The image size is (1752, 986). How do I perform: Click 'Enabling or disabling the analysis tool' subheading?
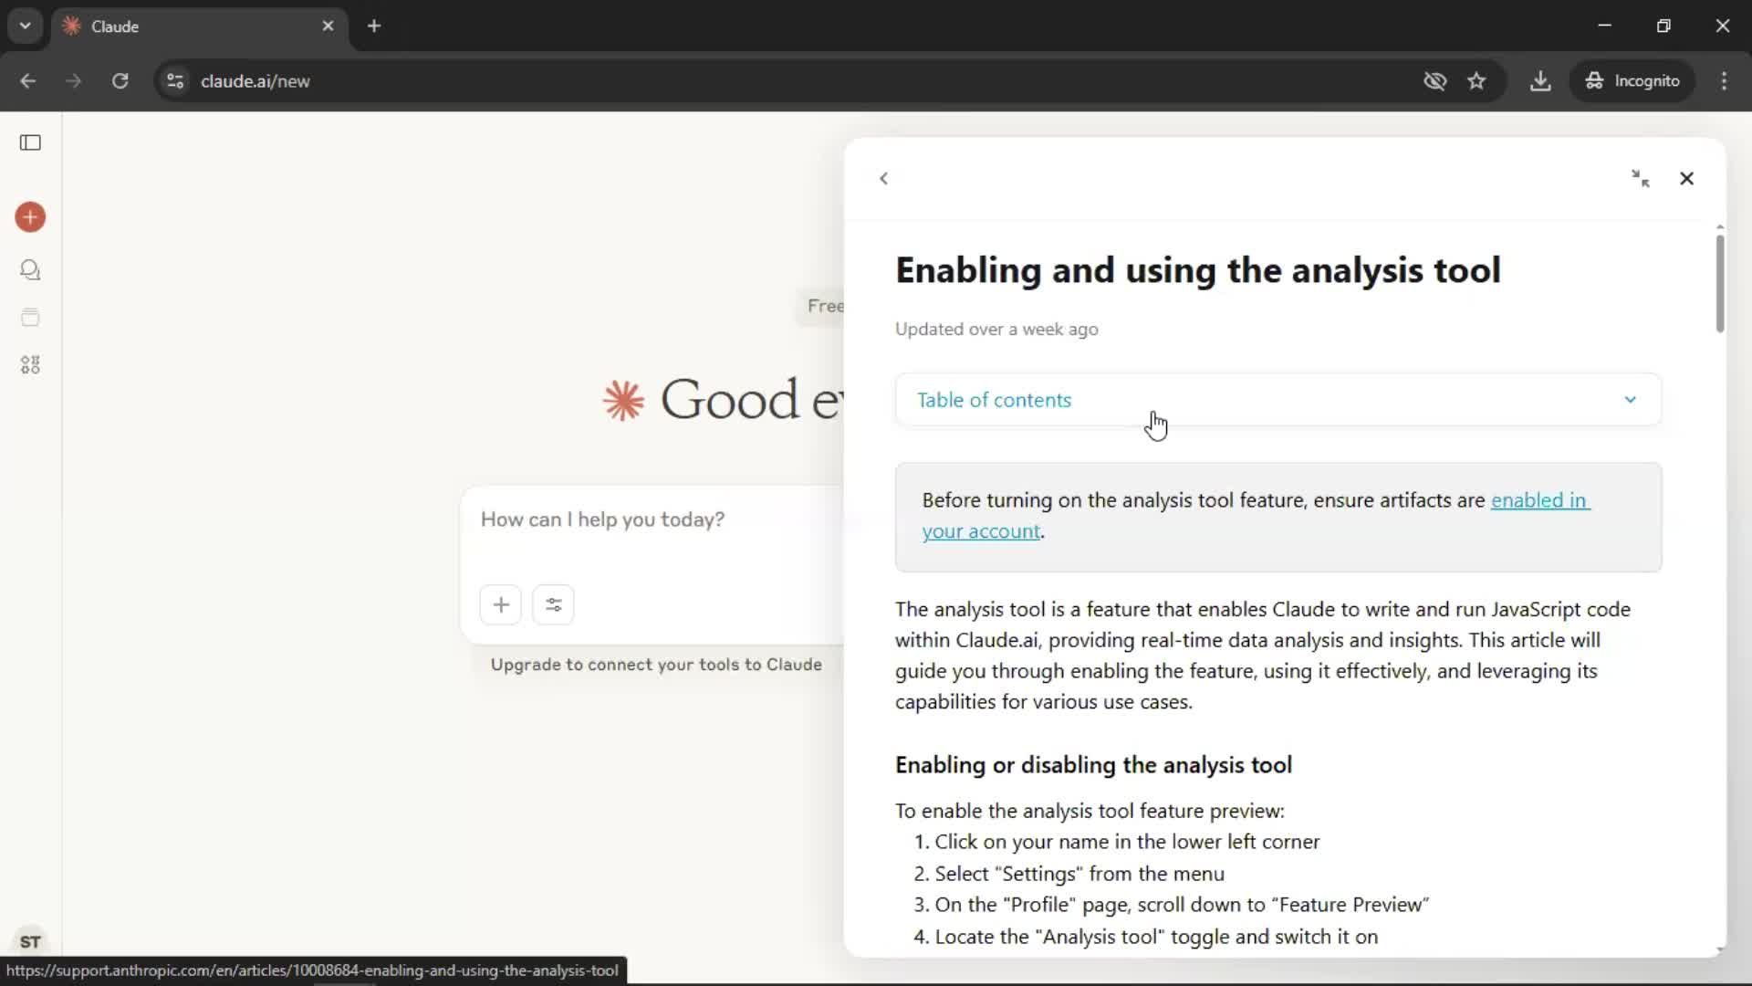tap(1093, 765)
